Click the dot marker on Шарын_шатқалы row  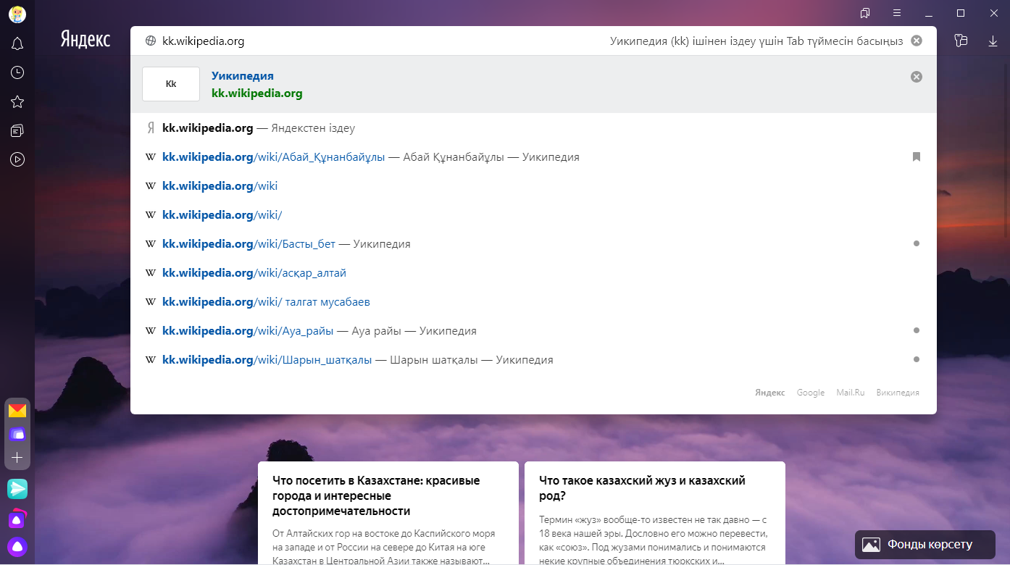(x=917, y=359)
